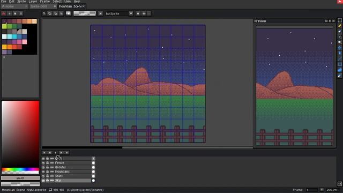Pick the lime green palette swatch
Image resolution: width=343 pixels, height=193 pixels.
pyautogui.click(x=4, y=26)
